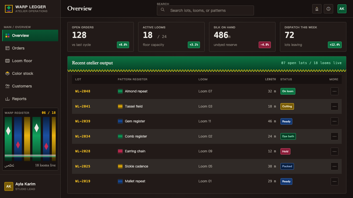
Task: Click the Earring chain red swatch
Action: pyautogui.click(x=120, y=151)
